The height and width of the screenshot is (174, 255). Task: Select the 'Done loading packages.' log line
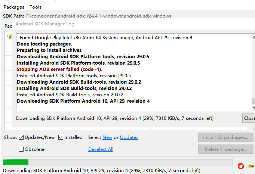click(44, 44)
